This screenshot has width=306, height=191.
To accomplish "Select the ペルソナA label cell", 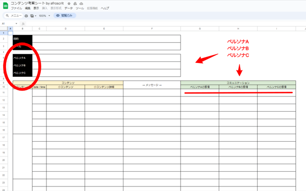I will (22, 58).
